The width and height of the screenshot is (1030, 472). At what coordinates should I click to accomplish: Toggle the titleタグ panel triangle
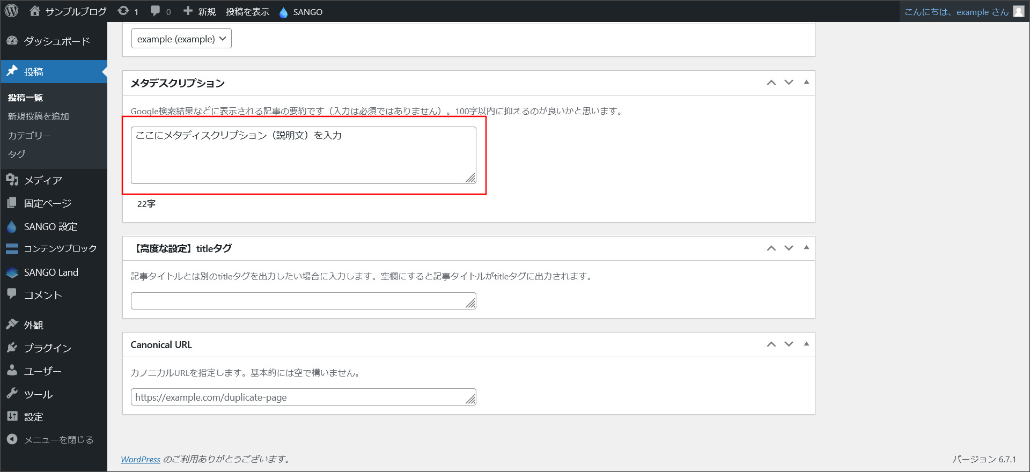point(806,248)
